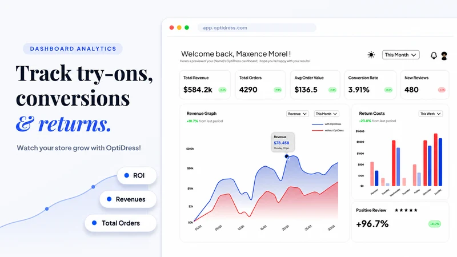Click the red badge on New Reviews card
The image size is (457, 257).
442,90
